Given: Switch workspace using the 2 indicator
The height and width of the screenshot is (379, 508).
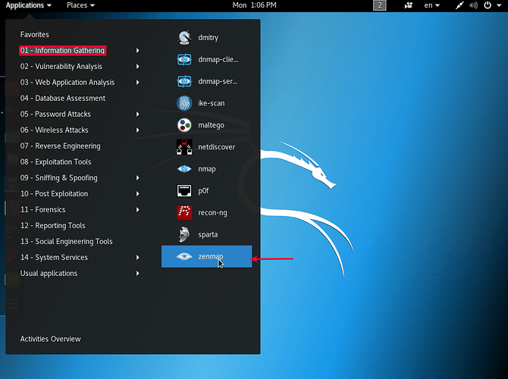Looking at the screenshot, I should [x=380, y=5].
